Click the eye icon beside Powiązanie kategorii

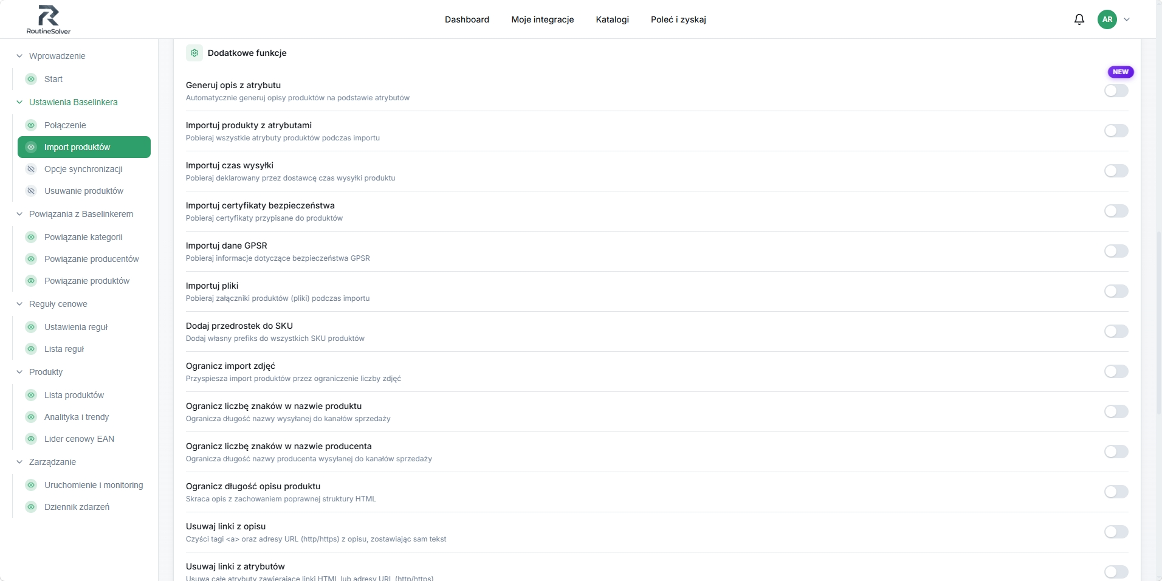(x=31, y=237)
